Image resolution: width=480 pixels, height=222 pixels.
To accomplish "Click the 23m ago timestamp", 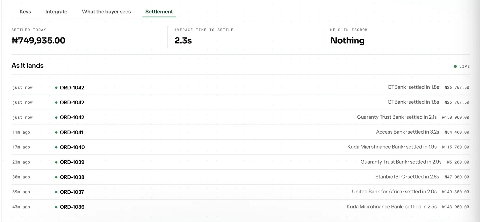I will [x=21, y=162].
